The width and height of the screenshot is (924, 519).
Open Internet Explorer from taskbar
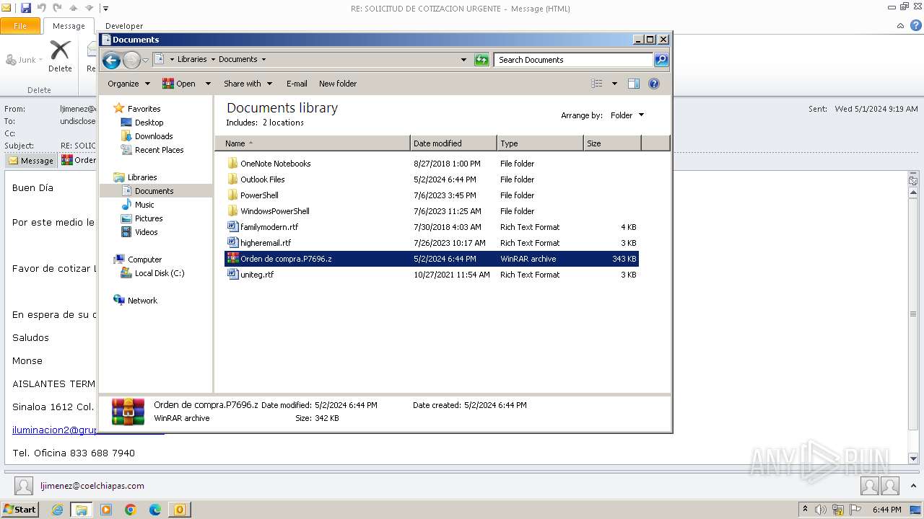57,510
